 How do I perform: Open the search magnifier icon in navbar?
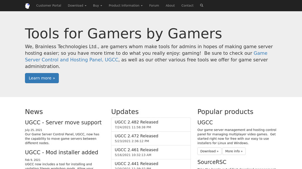click(201, 5)
